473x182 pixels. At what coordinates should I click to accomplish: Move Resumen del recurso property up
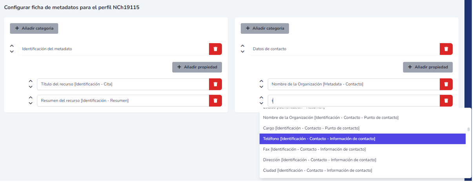tap(31, 98)
